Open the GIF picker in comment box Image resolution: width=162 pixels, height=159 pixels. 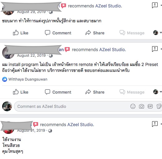point(150,106)
